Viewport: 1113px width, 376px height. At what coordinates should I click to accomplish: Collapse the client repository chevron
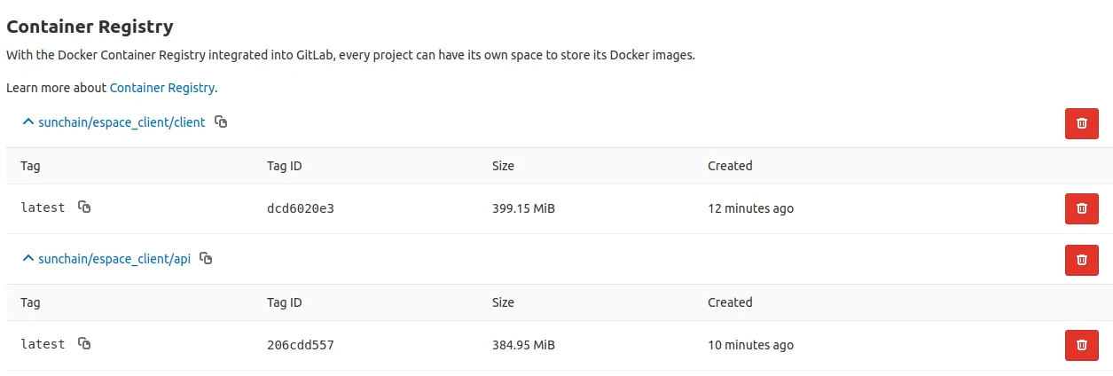28,122
